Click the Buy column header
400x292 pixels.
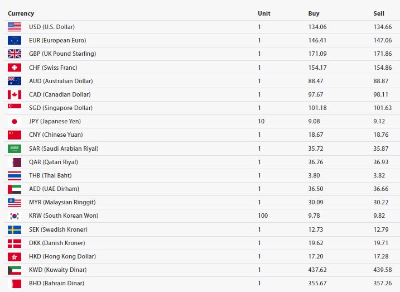[314, 13]
